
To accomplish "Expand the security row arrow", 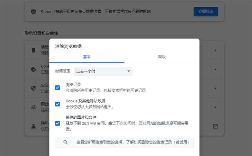I will 215,88.
